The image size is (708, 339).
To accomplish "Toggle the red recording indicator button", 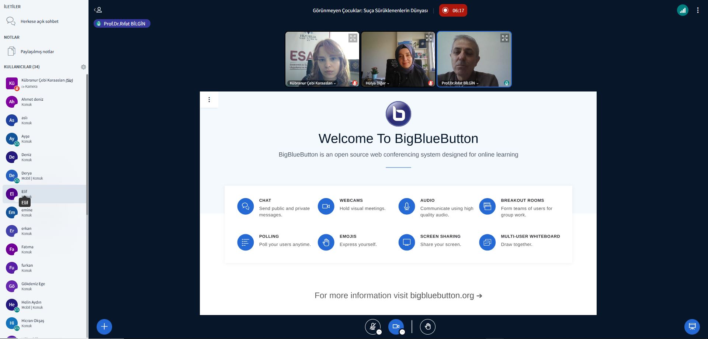I will pyautogui.click(x=453, y=10).
